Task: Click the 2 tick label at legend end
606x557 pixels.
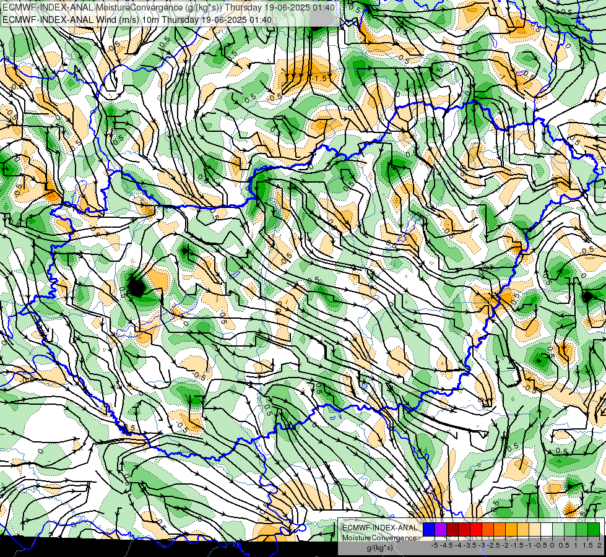Action: (x=599, y=545)
